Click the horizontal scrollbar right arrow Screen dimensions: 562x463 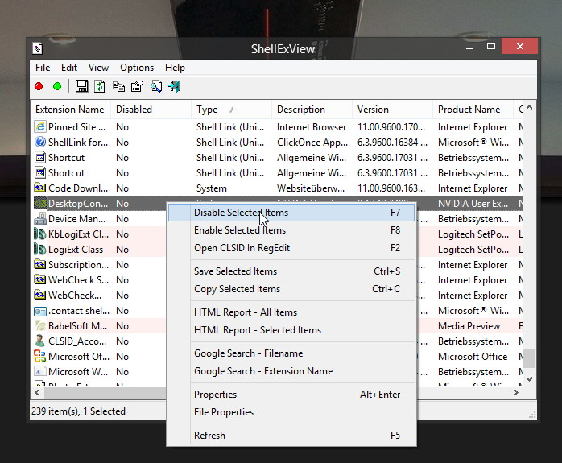[x=516, y=392]
